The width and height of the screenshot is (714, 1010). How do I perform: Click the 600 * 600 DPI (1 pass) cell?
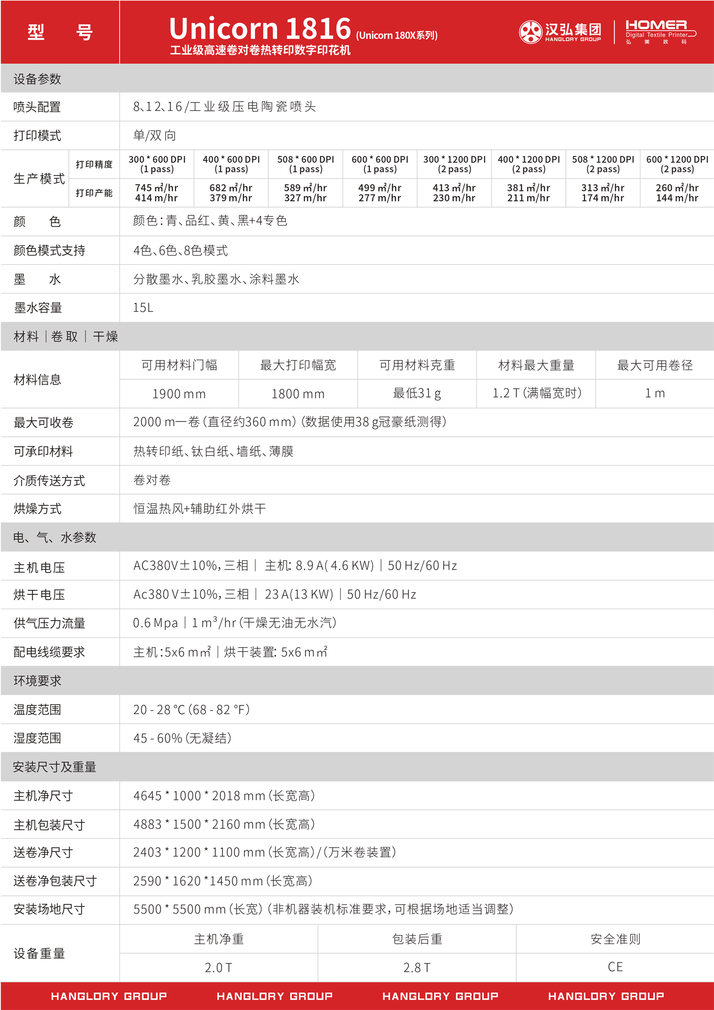[380, 164]
